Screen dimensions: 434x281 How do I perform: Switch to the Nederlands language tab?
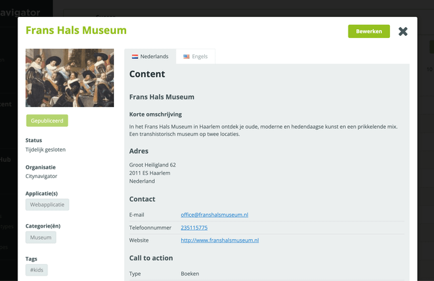150,56
